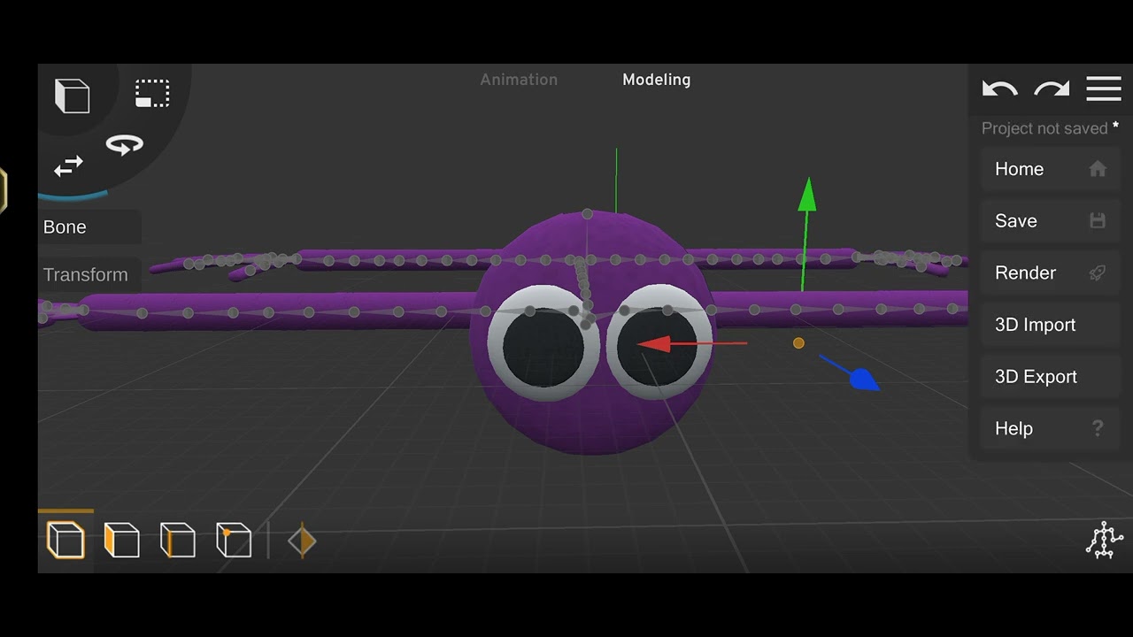Tap the floppy disk icon beside Save
Screen dimensions: 1133x637
(1098, 221)
